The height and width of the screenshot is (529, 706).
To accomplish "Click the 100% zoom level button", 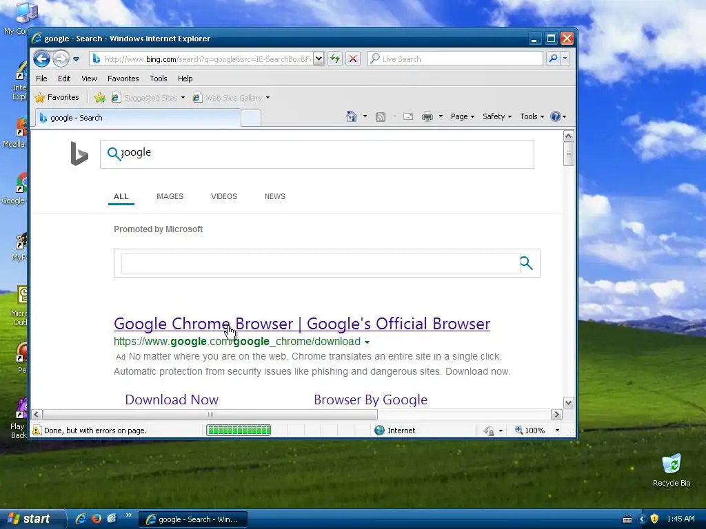I will tap(530, 431).
